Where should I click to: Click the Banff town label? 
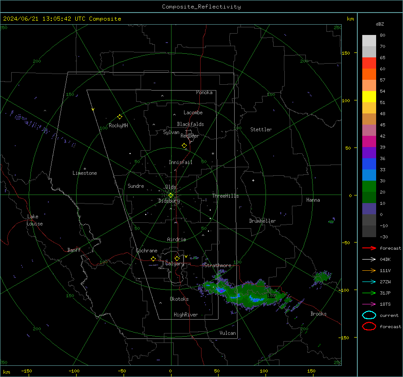[74, 250]
